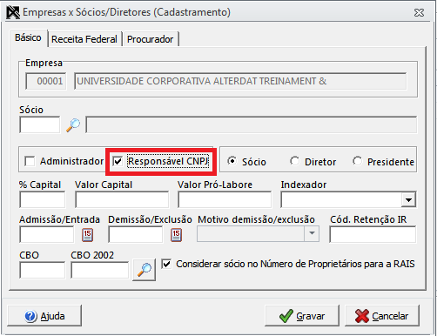437x336 pixels.
Task: Uncheck the Responsável CNPJ checkbox
Action: pos(118,161)
